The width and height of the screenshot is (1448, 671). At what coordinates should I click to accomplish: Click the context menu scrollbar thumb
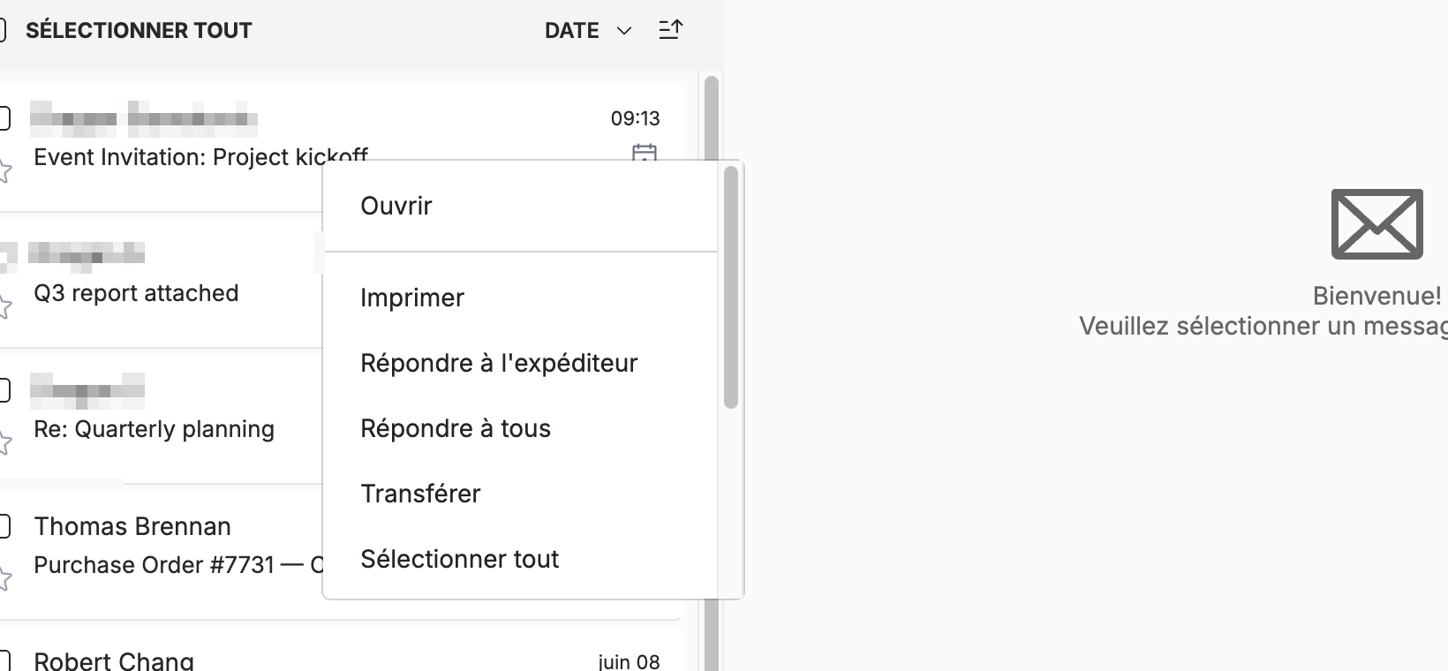pos(730,287)
